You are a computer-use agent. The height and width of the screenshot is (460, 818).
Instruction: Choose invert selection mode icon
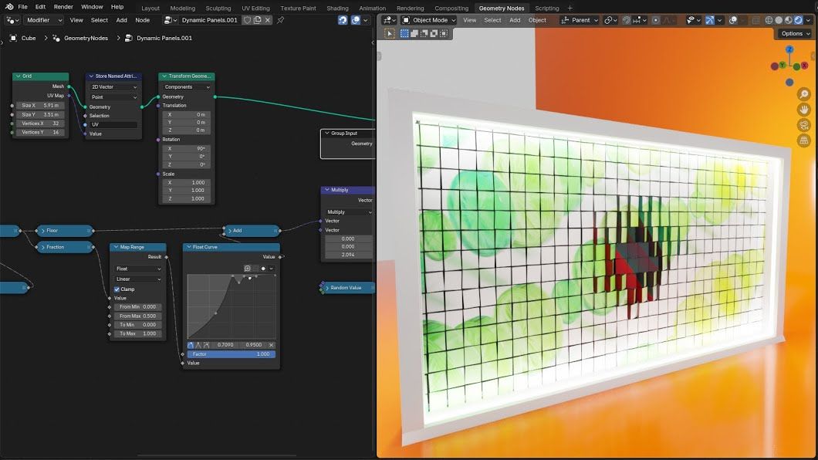click(434, 33)
